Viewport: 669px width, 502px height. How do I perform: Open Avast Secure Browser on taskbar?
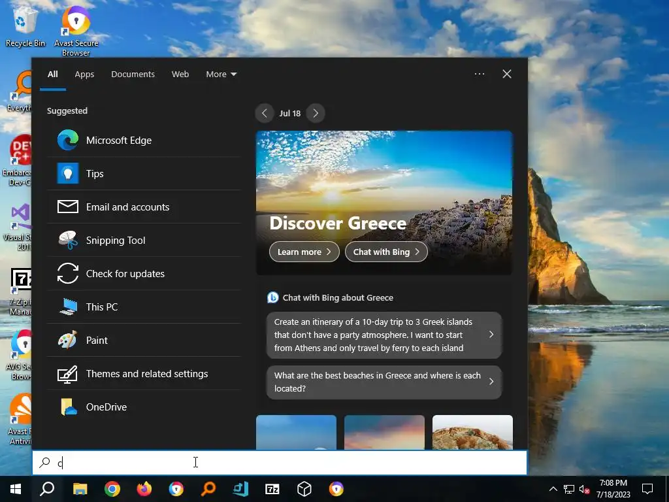(x=336, y=489)
